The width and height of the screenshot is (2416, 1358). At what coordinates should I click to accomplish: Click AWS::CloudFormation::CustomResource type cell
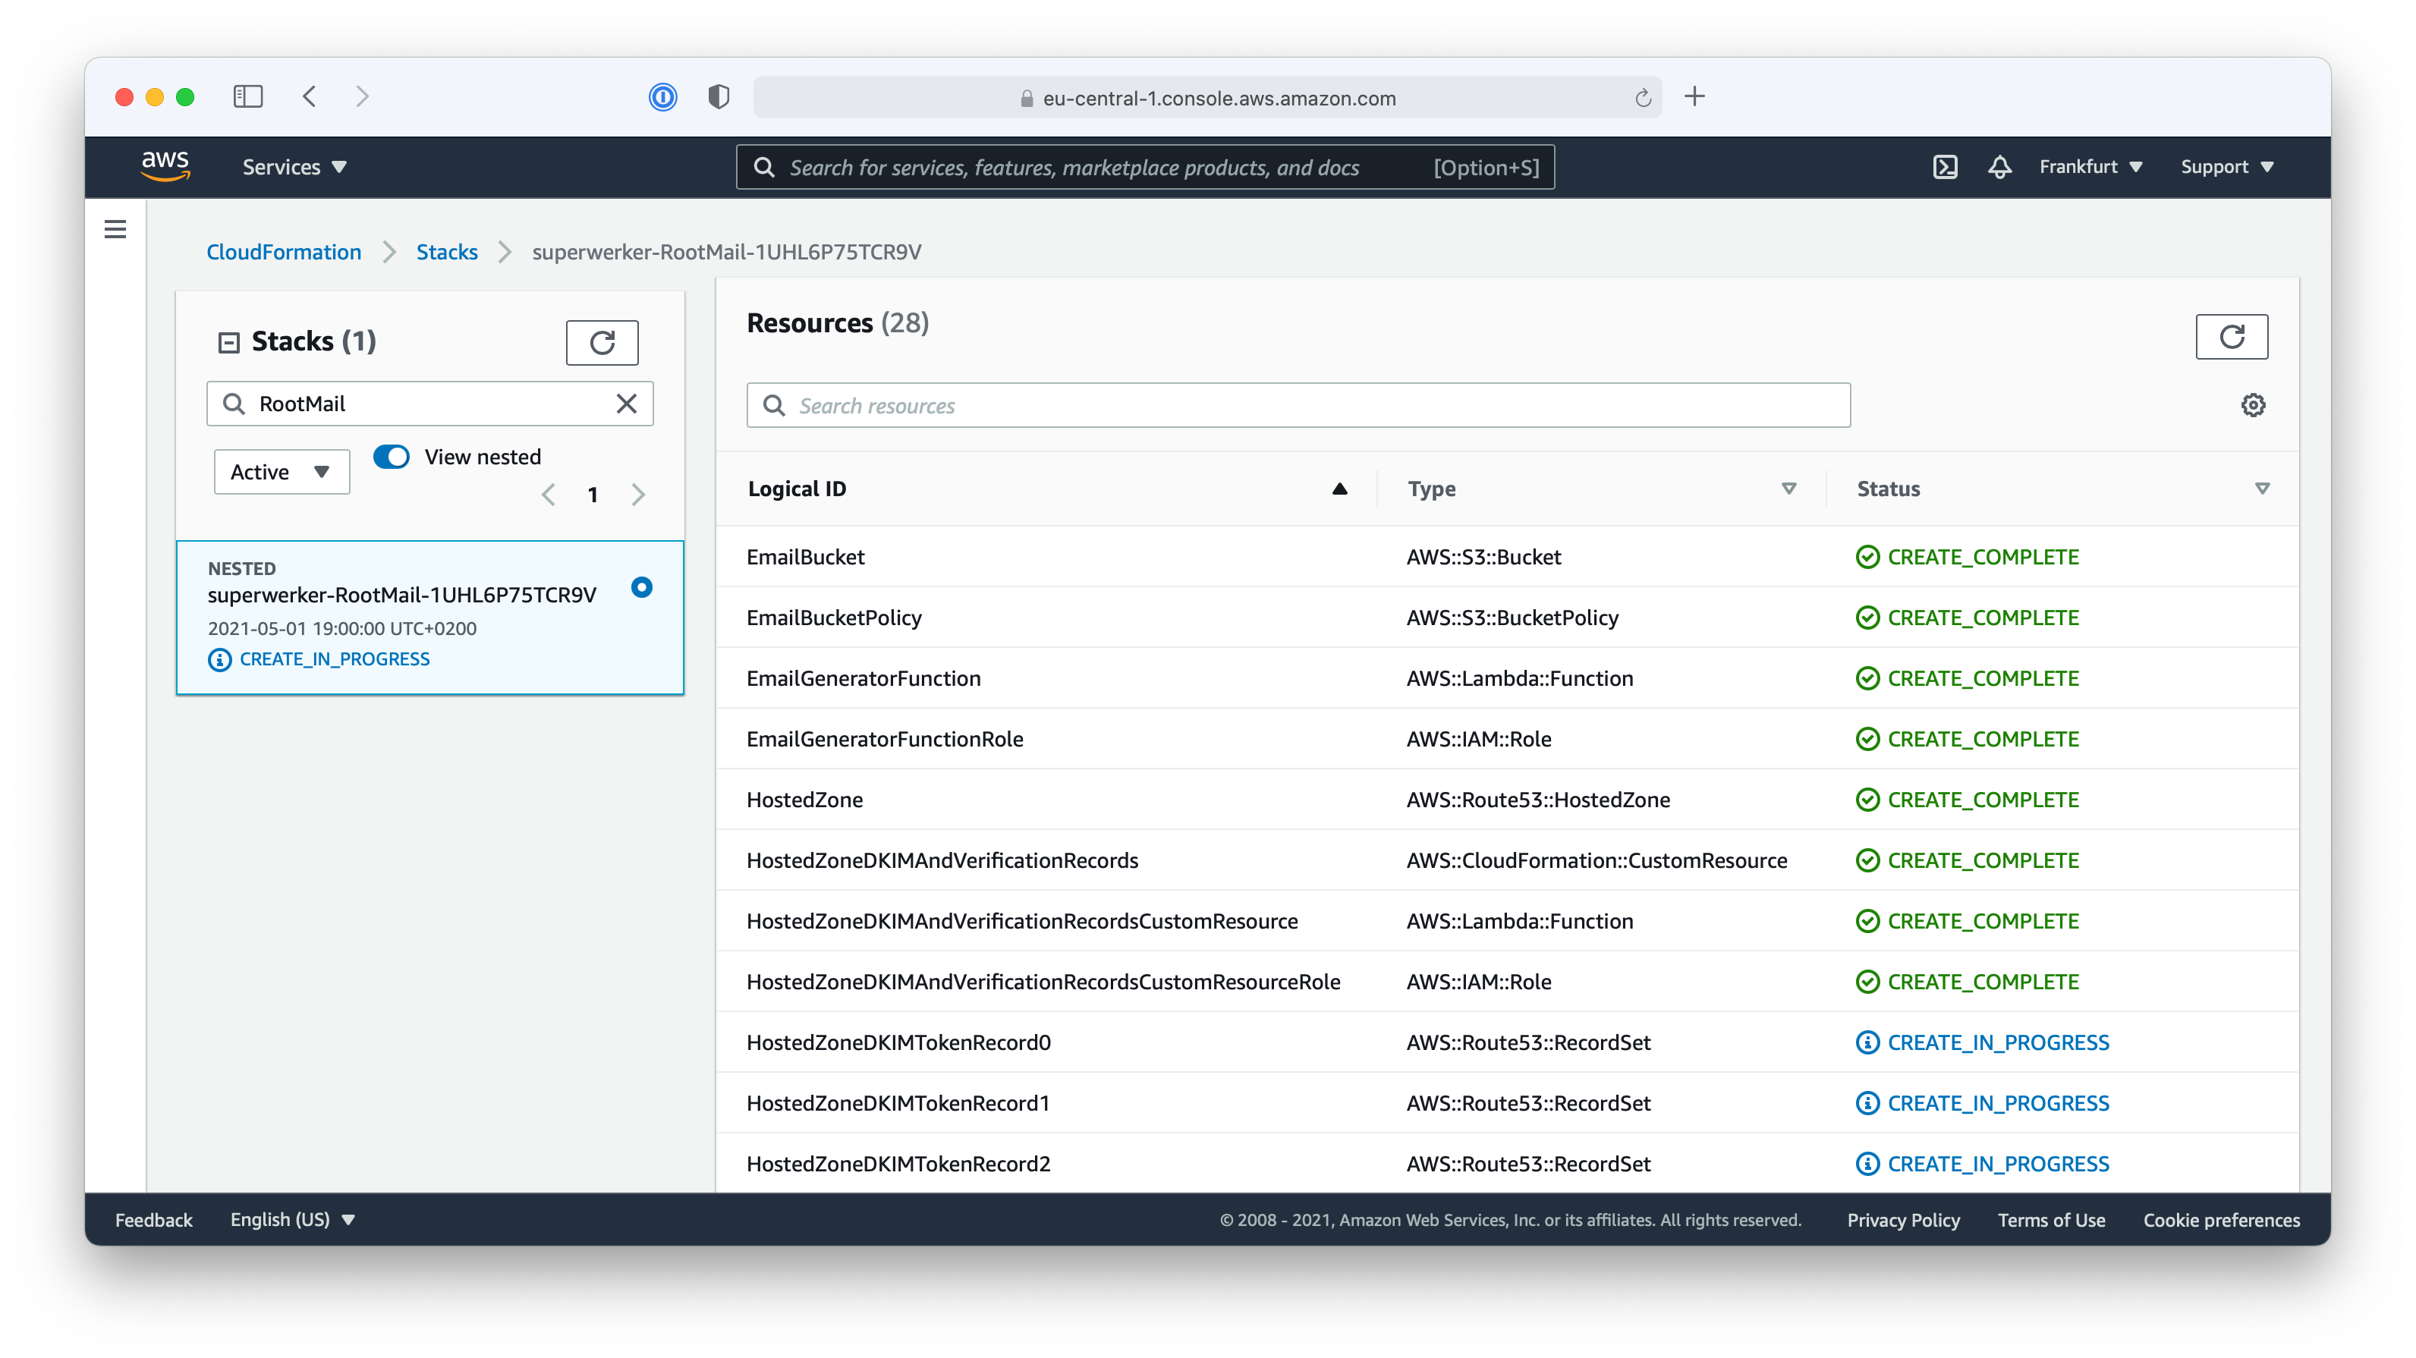coord(1597,860)
